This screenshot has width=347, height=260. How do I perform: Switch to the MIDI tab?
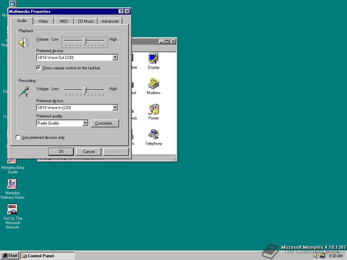(64, 21)
